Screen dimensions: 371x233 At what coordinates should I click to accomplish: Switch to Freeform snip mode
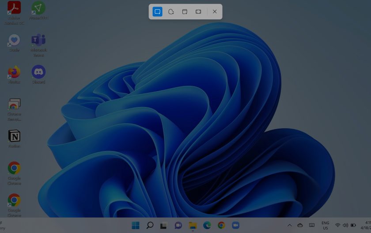pyautogui.click(x=171, y=11)
